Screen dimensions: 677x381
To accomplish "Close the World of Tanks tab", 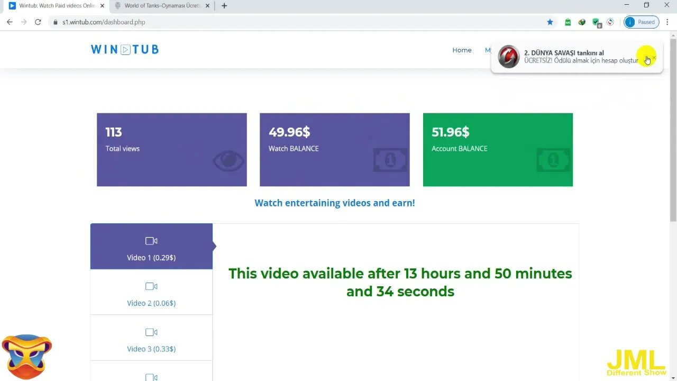I will 207,6.
